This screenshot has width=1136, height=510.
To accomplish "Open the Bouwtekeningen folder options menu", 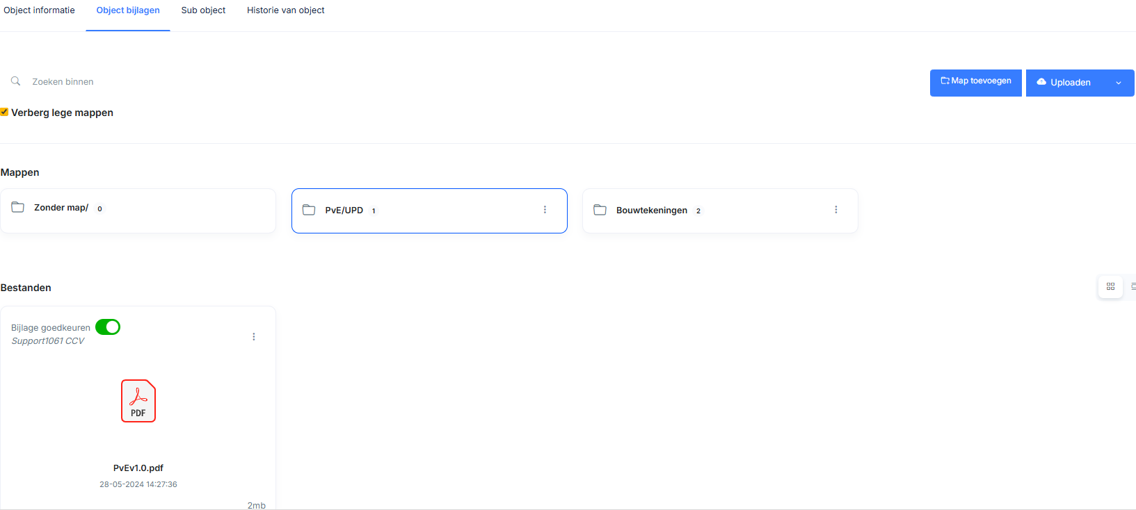I will click(x=835, y=210).
